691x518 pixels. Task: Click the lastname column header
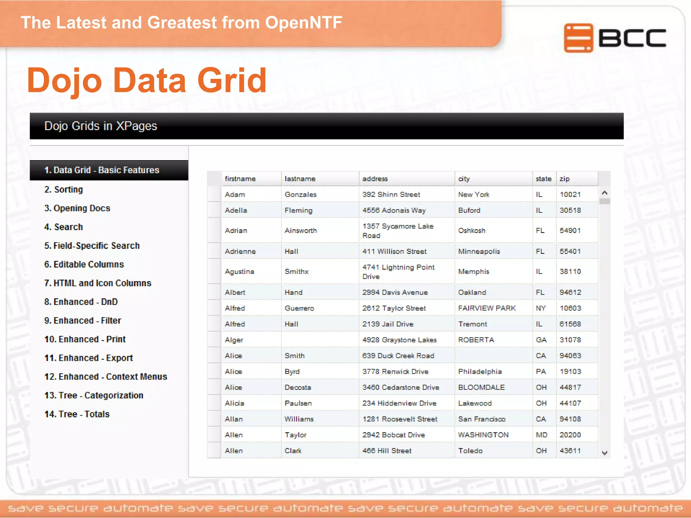tap(300, 179)
